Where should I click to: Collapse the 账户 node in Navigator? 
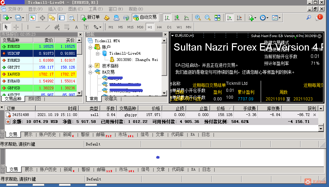(90, 47)
